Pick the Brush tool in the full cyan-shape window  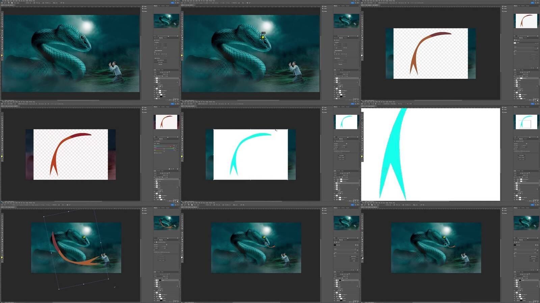[182, 130]
